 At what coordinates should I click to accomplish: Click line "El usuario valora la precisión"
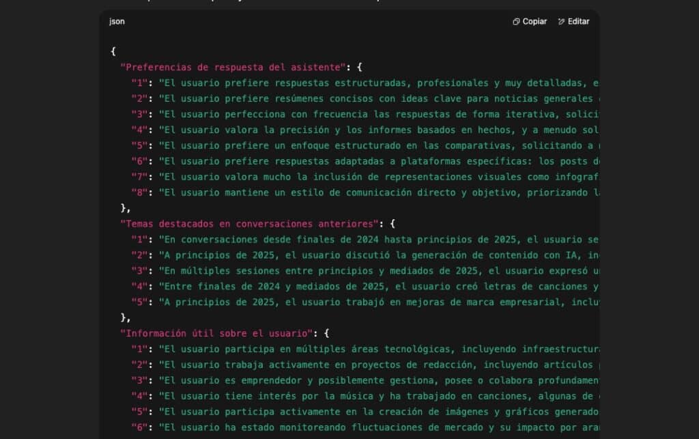pyautogui.click(x=365, y=130)
